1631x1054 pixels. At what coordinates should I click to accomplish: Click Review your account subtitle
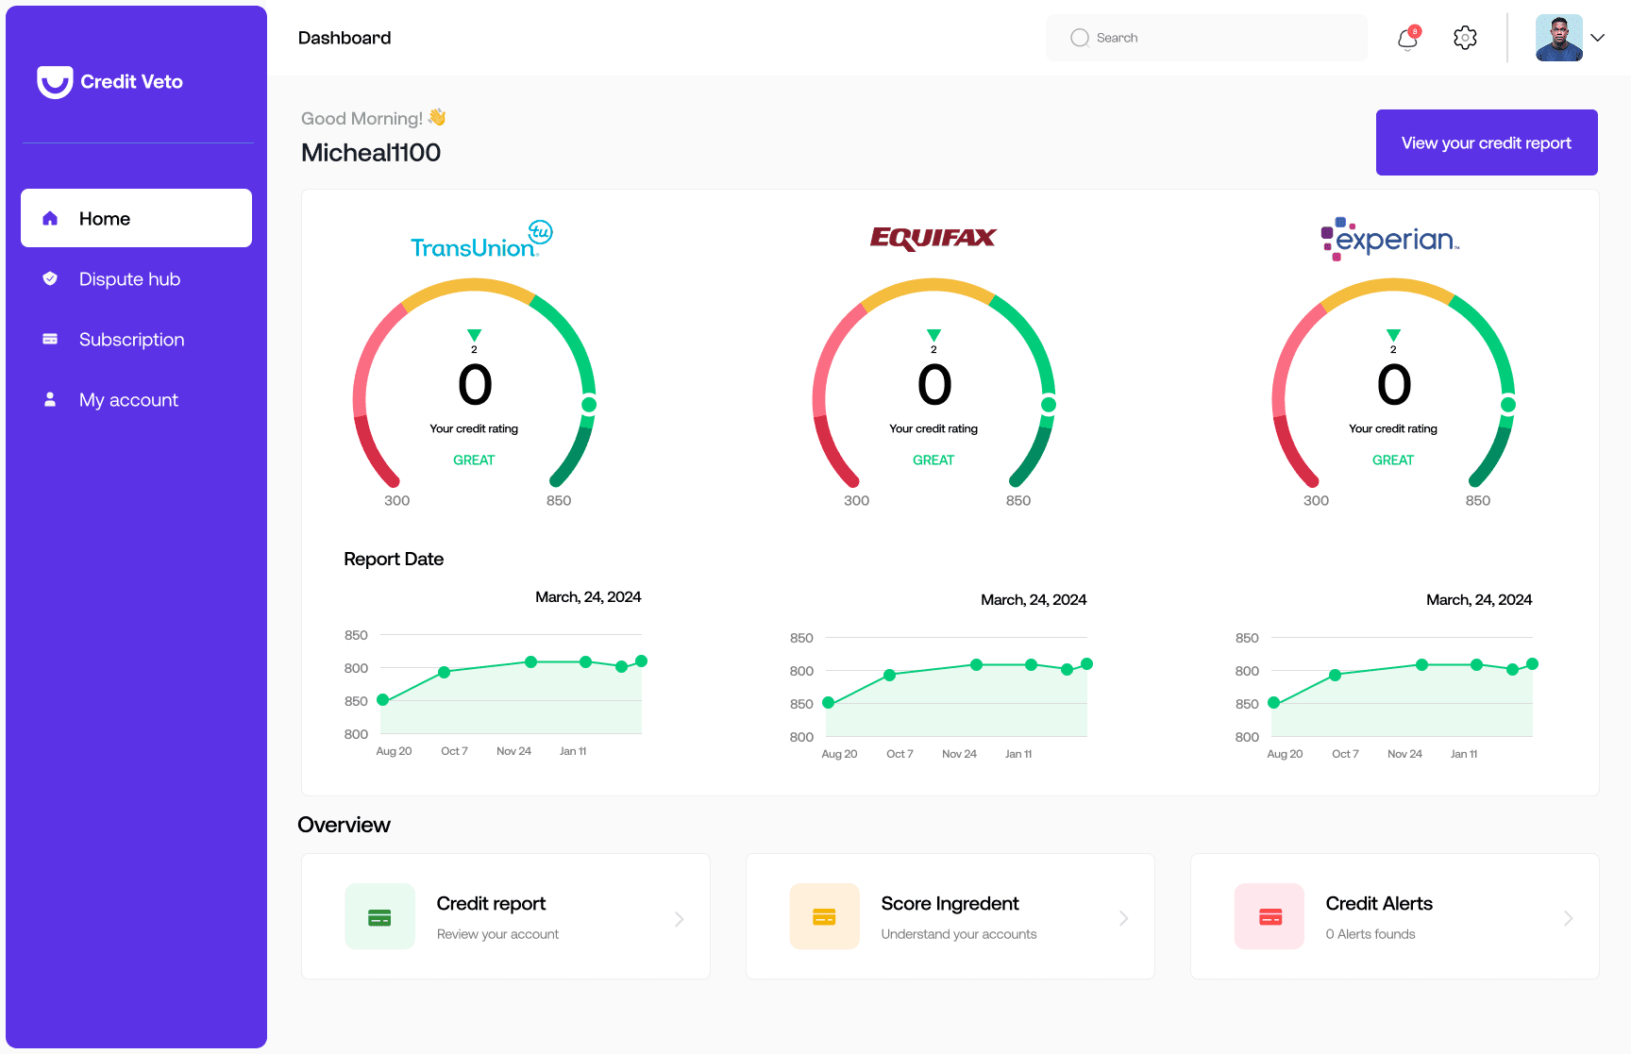tap(497, 934)
